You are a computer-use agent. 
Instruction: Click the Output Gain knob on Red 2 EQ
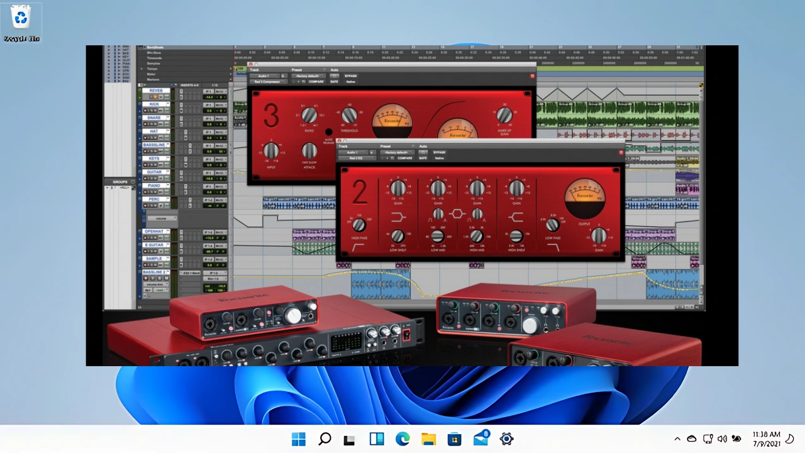tap(599, 235)
